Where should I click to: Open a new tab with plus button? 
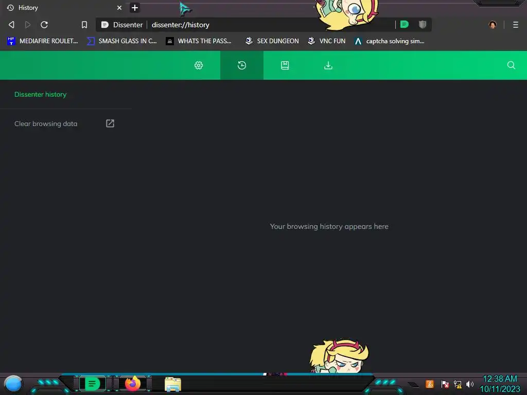[x=135, y=7]
